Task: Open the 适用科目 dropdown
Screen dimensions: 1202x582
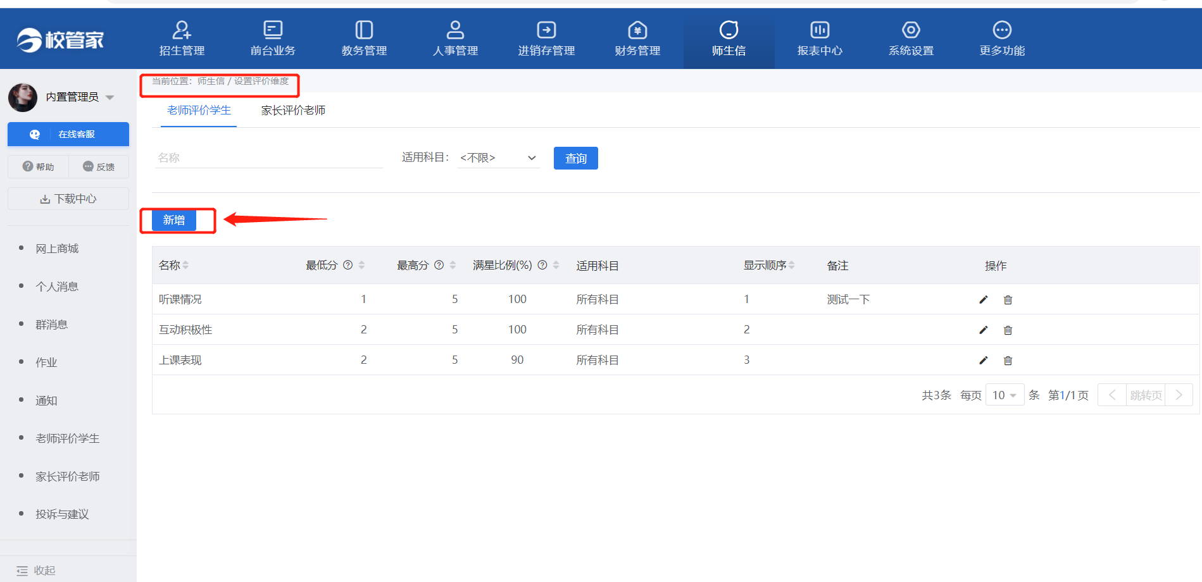Action: click(x=498, y=158)
